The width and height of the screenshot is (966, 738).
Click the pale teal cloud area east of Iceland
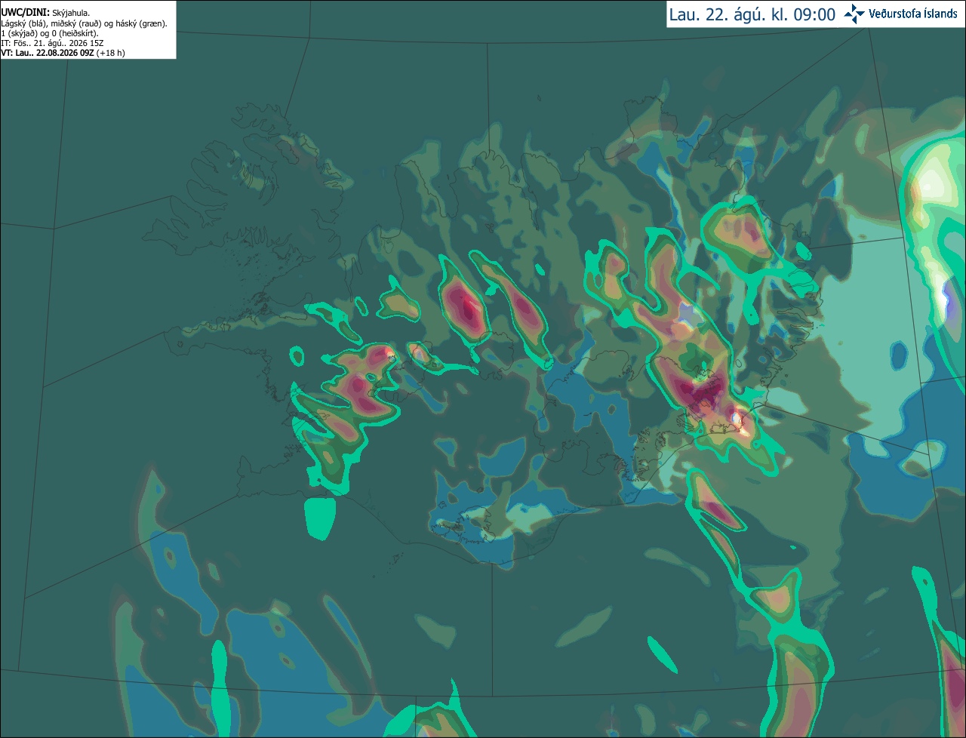[868, 317]
